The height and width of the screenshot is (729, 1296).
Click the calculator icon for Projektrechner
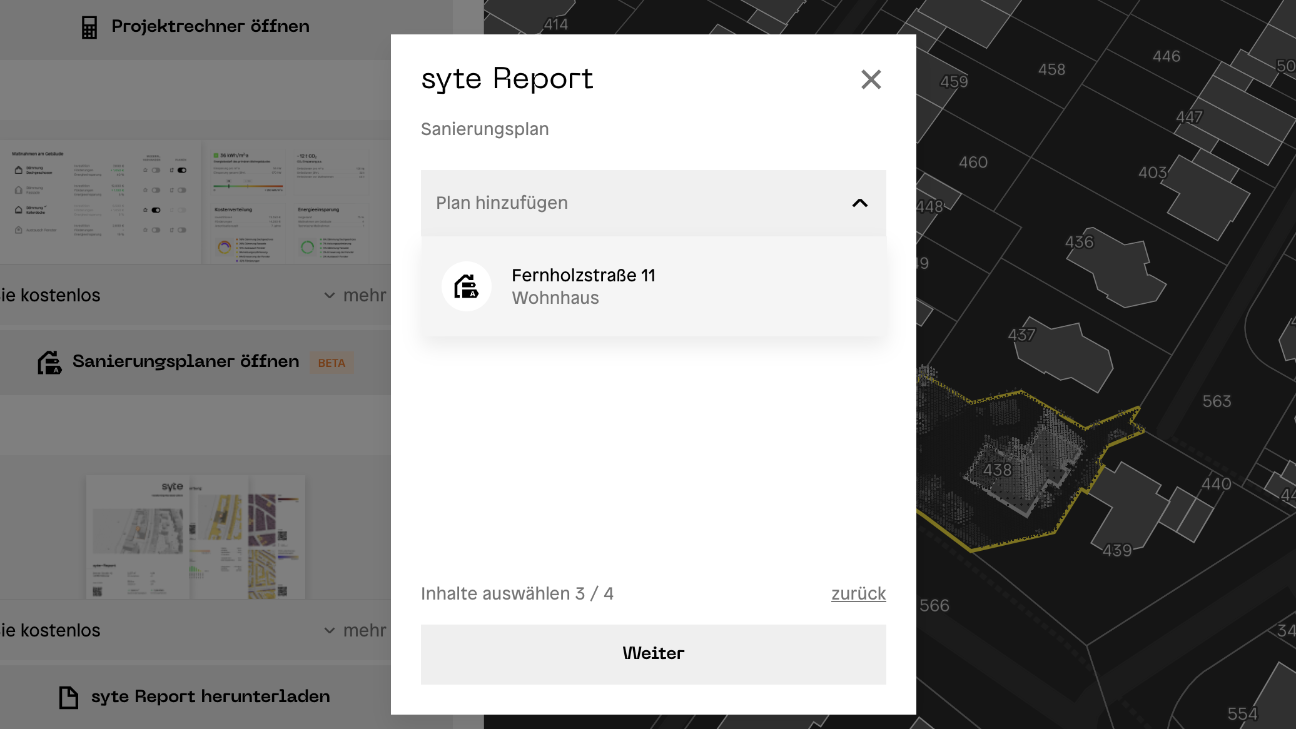[89, 27]
